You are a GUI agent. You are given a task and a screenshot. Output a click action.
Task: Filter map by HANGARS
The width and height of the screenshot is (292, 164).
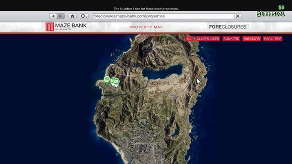click(x=251, y=39)
